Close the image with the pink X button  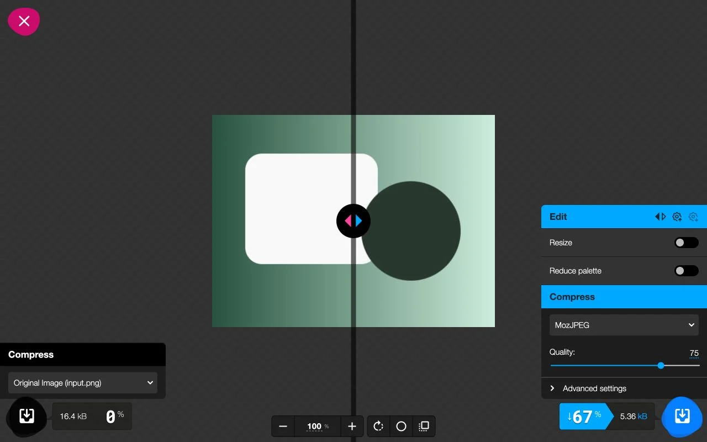pyautogui.click(x=24, y=21)
